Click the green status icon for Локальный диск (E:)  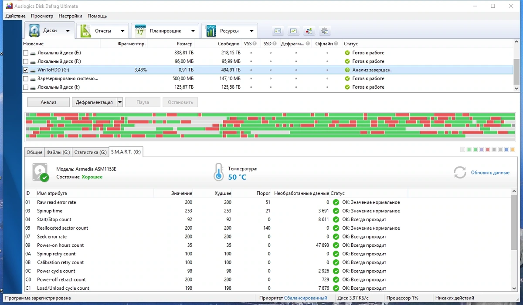[x=347, y=53]
